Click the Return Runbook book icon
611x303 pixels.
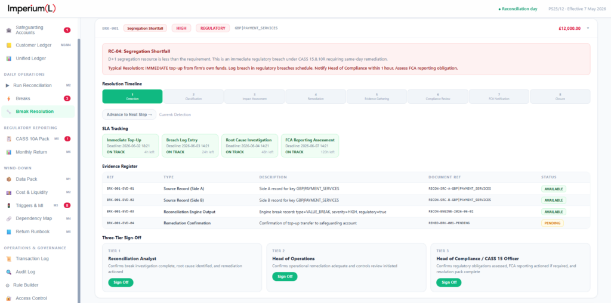pyautogui.click(x=9, y=232)
